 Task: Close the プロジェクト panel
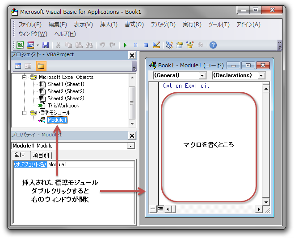pos(132,55)
